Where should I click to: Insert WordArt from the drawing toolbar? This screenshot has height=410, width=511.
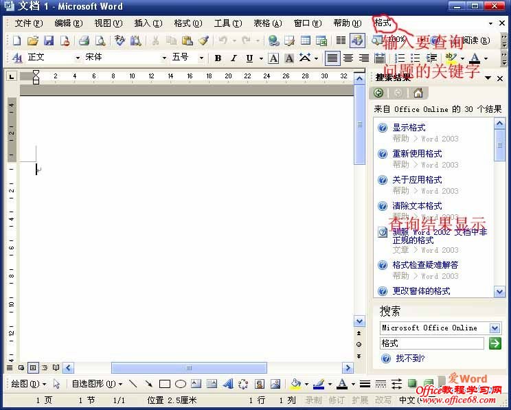pyautogui.click(x=228, y=384)
